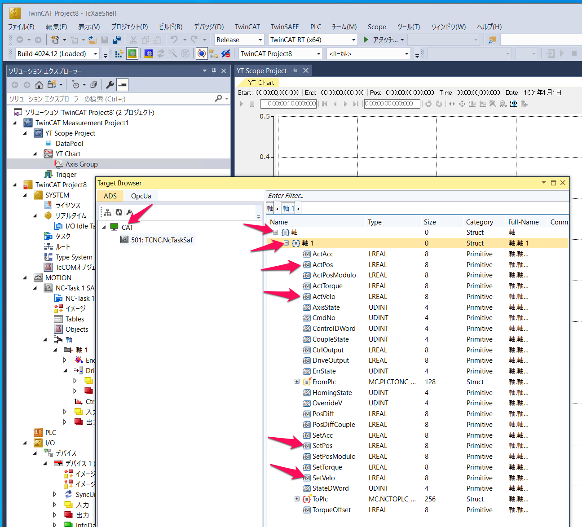Image resolution: width=582 pixels, height=527 pixels.
Task: Click the Restart TwinCAT Run Mode green icon
Action: click(132, 54)
